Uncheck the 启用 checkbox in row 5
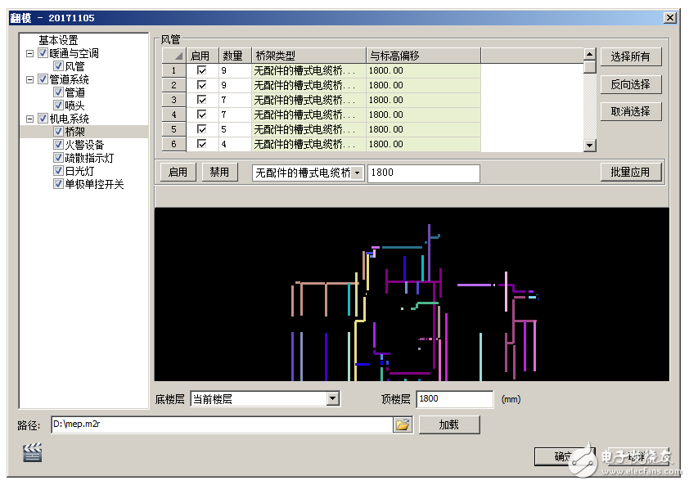The width and height of the screenshot is (689, 485). [201, 128]
